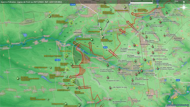
Task: Click the north compass rose icon
Action: [x=184, y=7]
